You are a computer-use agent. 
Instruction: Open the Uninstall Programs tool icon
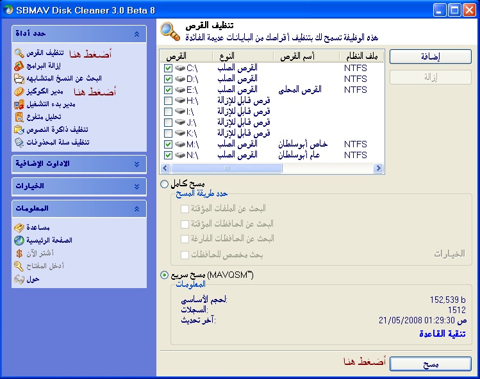pyautogui.click(x=19, y=66)
